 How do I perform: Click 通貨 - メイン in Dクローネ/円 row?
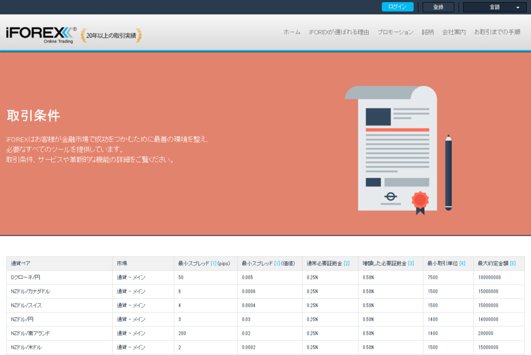(131, 277)
